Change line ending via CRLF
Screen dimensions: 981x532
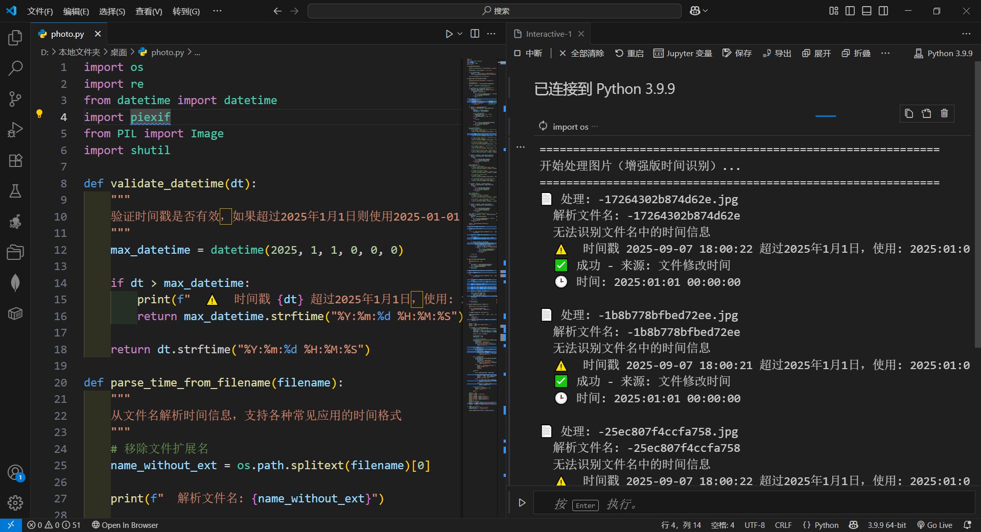click(783, 525)
